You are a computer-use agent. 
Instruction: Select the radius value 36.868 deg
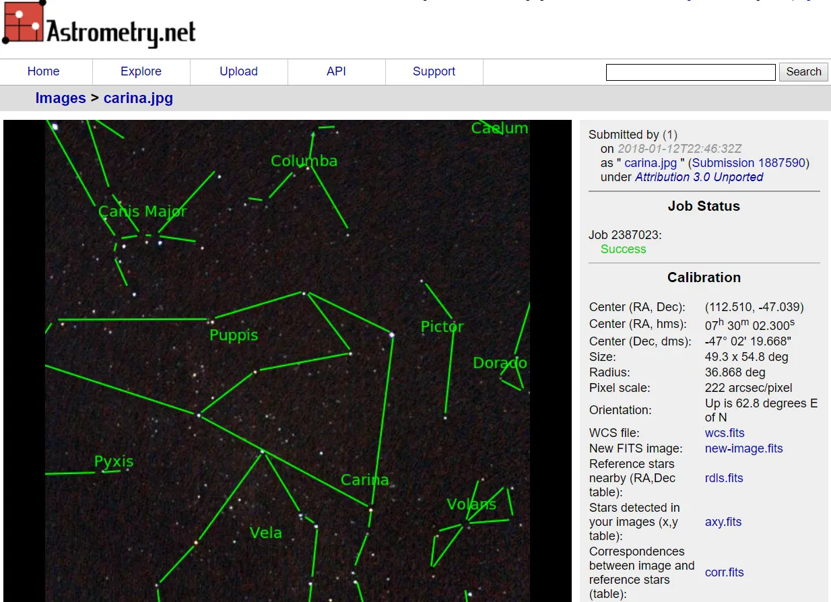[x=735, y=372]
